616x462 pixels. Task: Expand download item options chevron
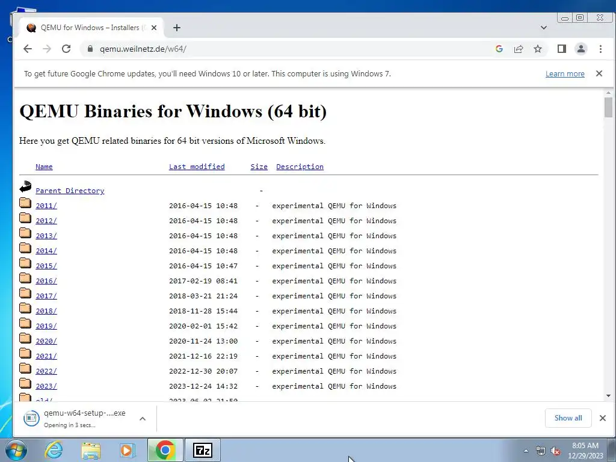click(143, 419)
